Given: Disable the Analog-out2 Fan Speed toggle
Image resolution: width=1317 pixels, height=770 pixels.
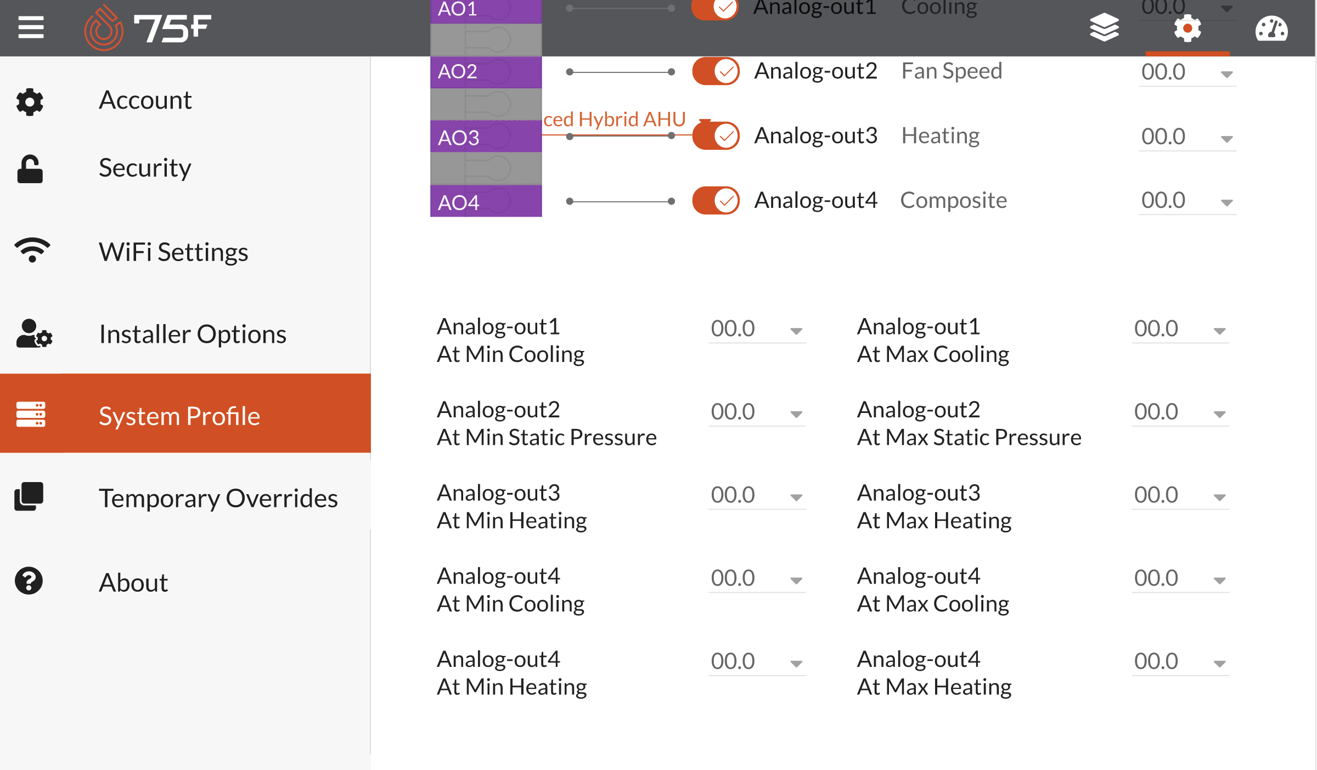Looking at the screenshot, I should click(716, 71).
